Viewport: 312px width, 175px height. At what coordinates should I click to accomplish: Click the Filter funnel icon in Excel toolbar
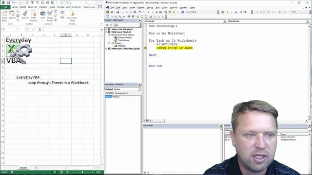tap(32, 2)
